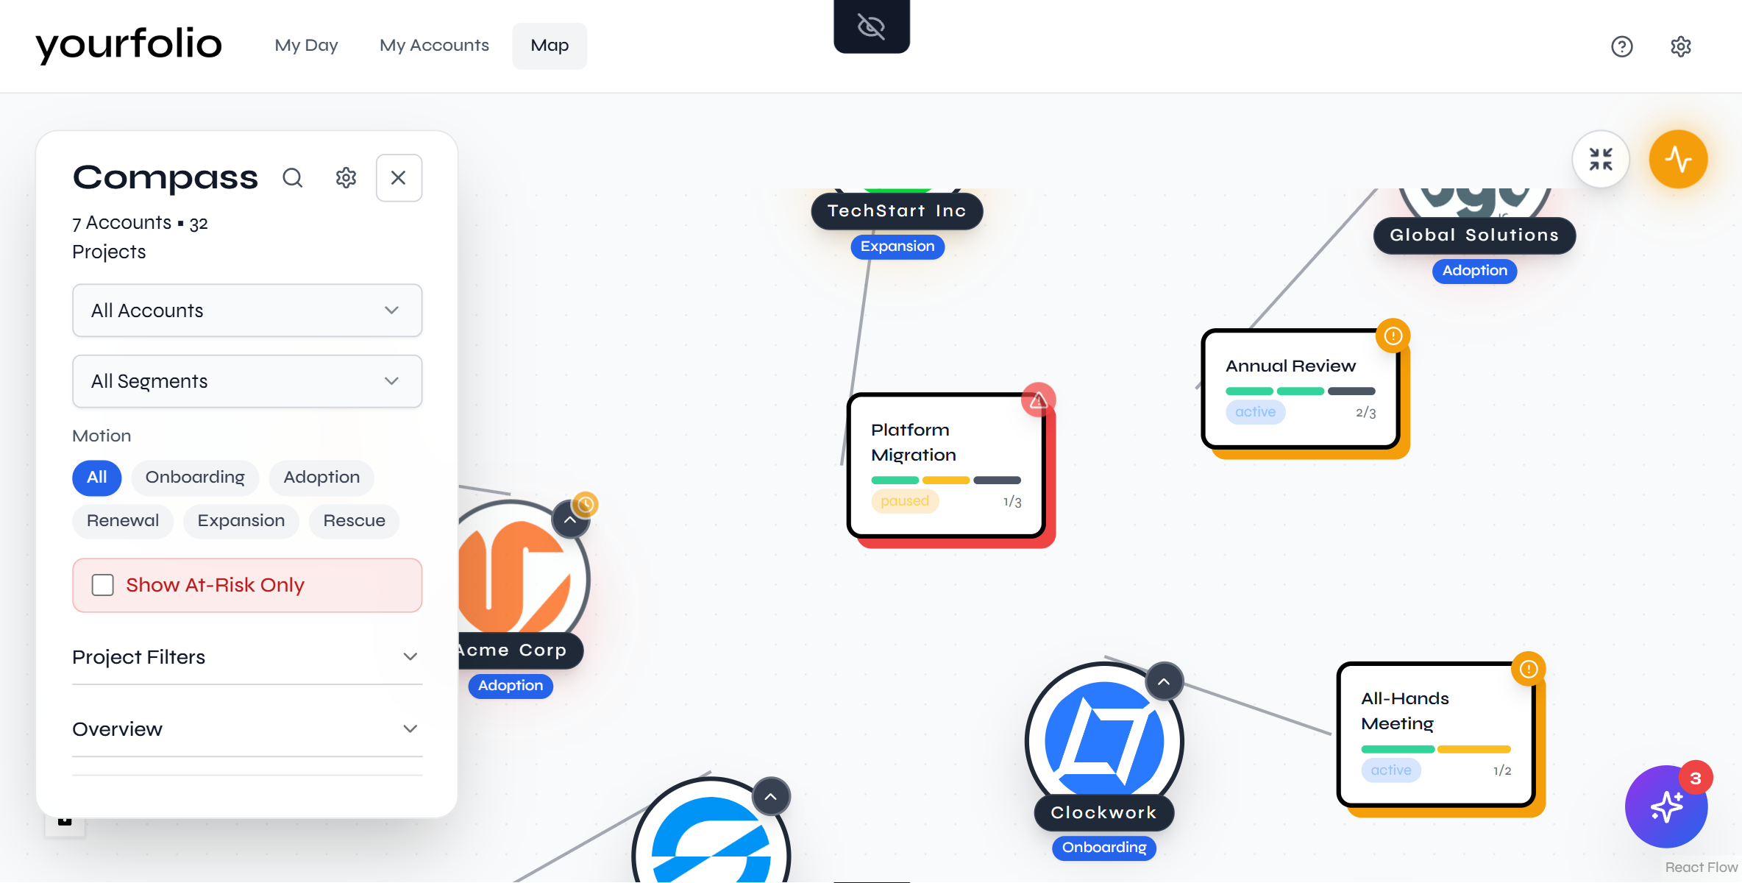
Task: Open the All Segments dropdown
Action: click(x=247, y=381)
